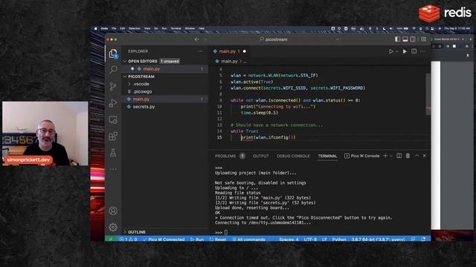Toggle bottom panel visibility

(x=405, y=39)
